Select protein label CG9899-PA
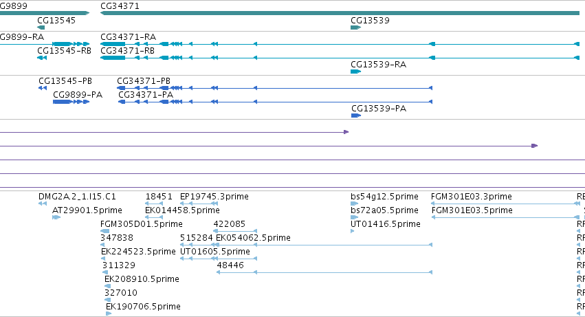585x317 pixels. point(78,94)
